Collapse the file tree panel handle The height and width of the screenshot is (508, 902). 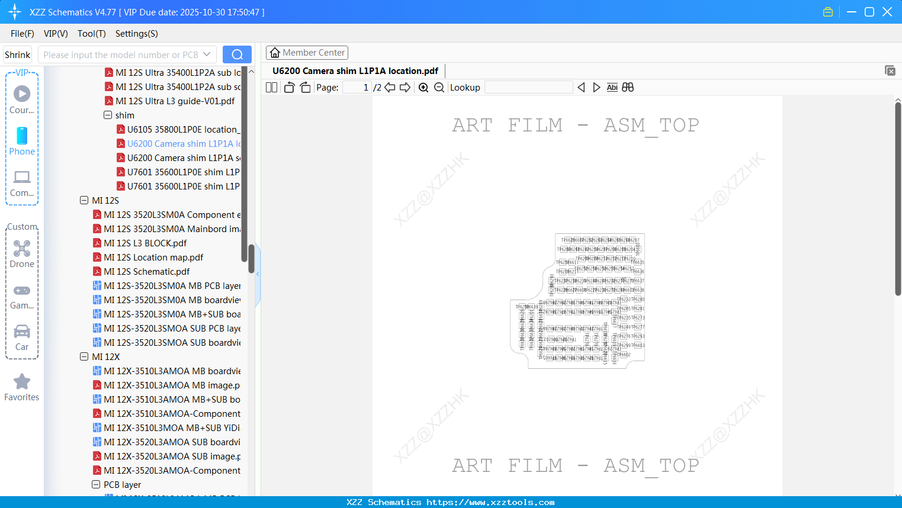258,274
